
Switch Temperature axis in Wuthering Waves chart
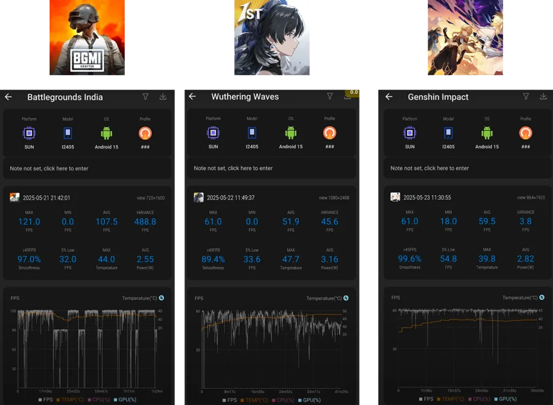tap(346, 298)
